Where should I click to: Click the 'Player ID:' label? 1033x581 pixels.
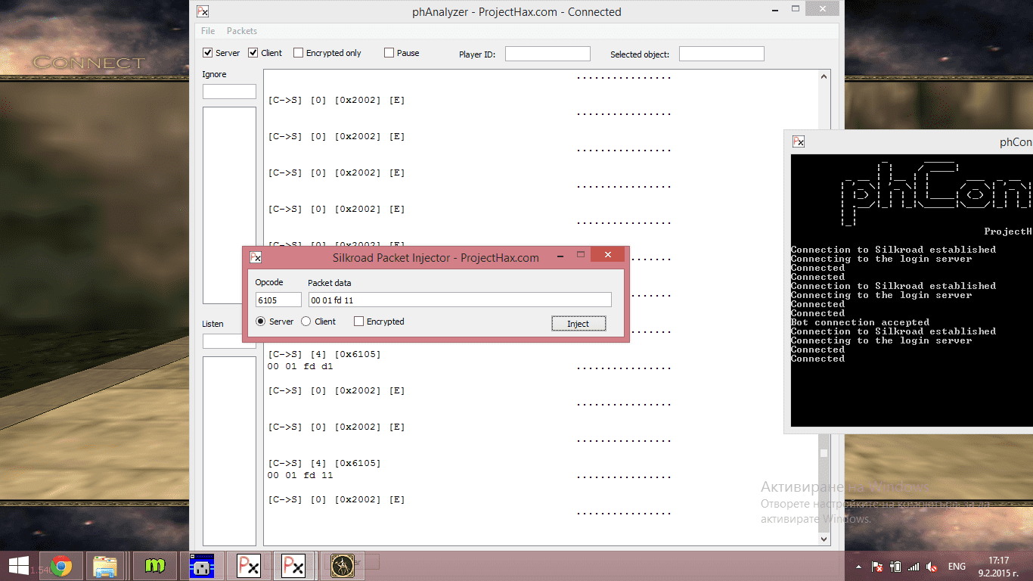477,54
